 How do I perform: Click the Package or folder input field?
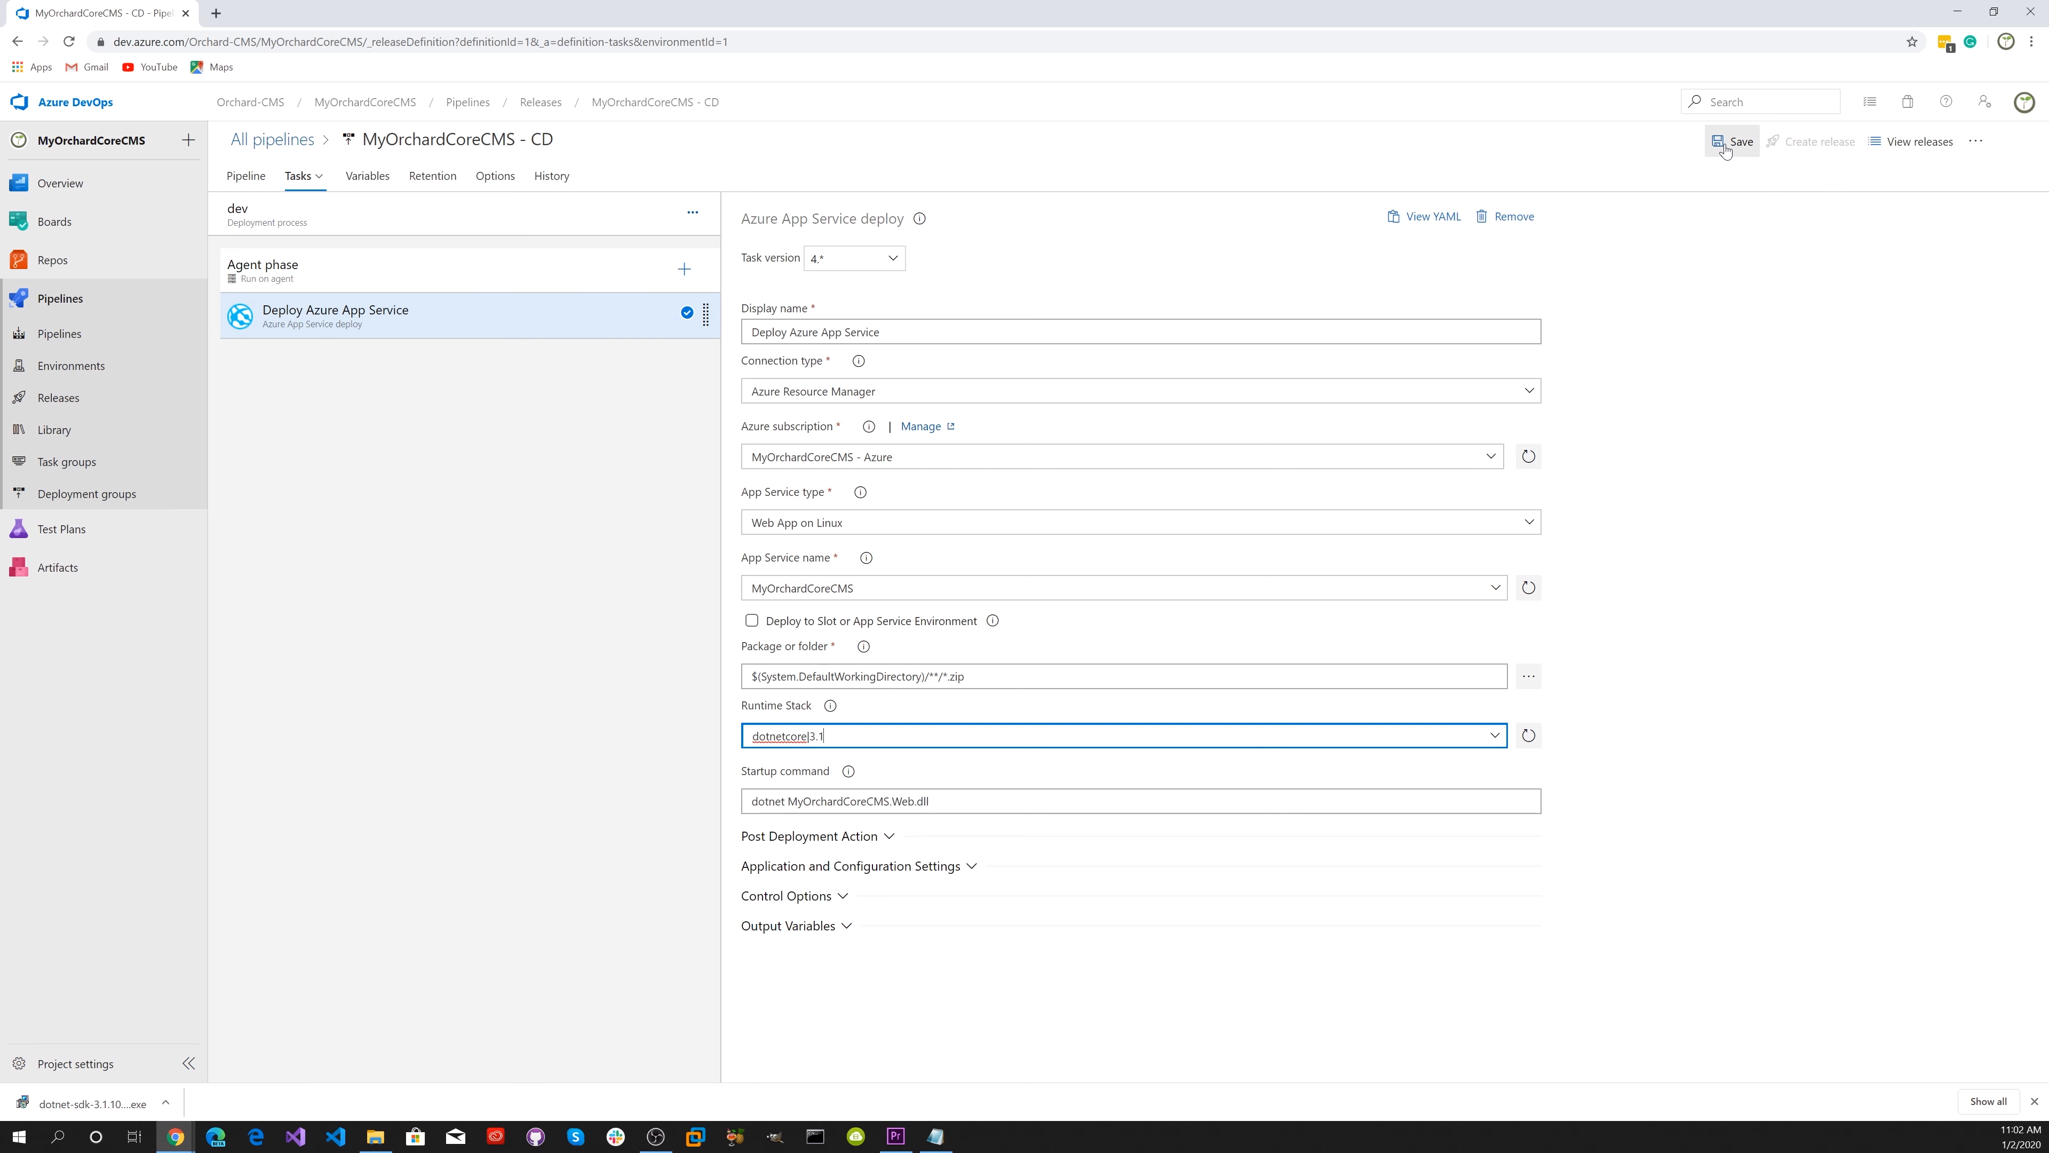click(1124, 676)
